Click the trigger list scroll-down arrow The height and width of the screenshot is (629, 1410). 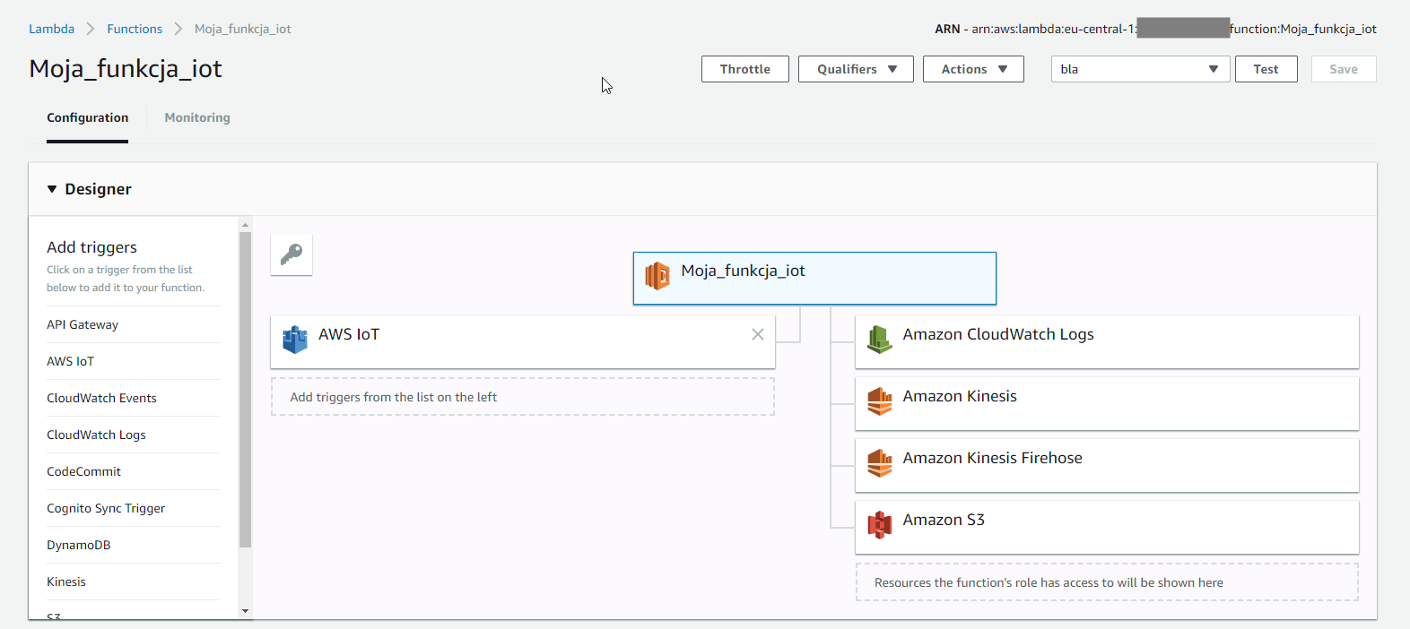(245, 611)
